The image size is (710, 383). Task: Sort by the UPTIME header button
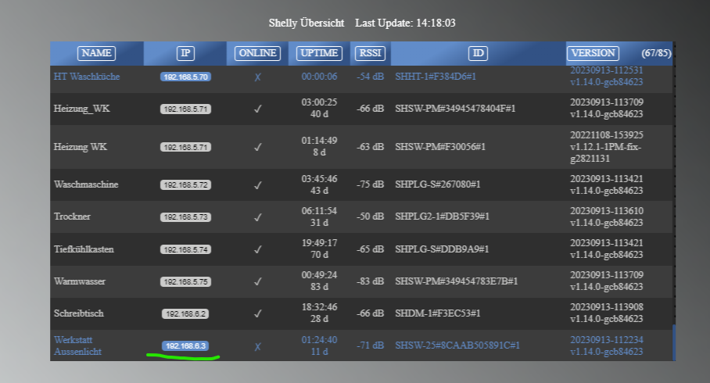[319, 53]
